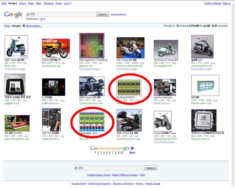Focus the top search box containing gt 200
The image size is (235, 188).
coord(60,14)
